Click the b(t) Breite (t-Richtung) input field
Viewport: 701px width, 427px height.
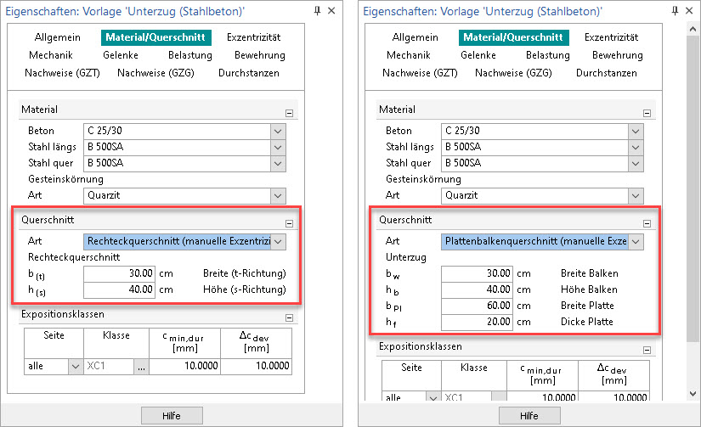pyautogui.click(x=120, y=273)
